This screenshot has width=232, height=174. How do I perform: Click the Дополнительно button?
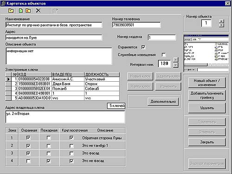163,102
